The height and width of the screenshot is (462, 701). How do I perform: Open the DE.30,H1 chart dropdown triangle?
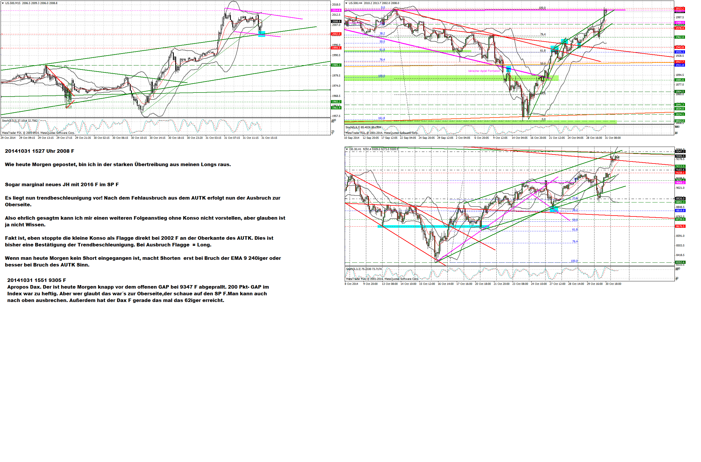pyautogui.click(x=347, y=149)
